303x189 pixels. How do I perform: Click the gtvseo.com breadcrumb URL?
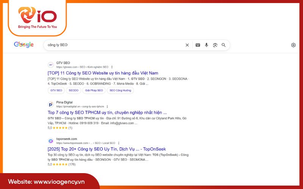82,67
